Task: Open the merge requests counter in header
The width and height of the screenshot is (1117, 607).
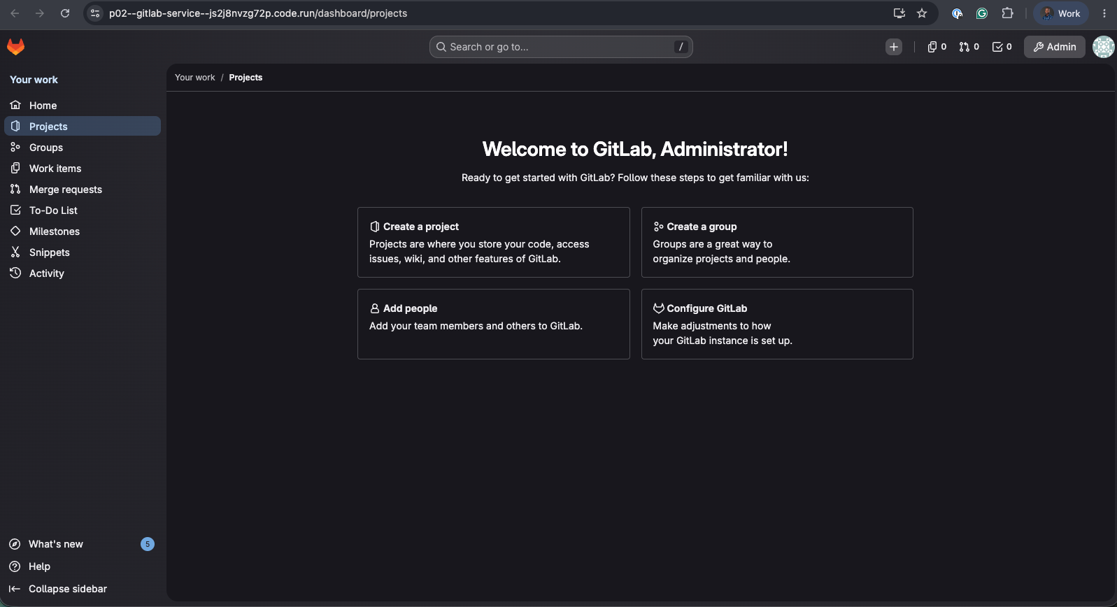Action: (969, 47)
